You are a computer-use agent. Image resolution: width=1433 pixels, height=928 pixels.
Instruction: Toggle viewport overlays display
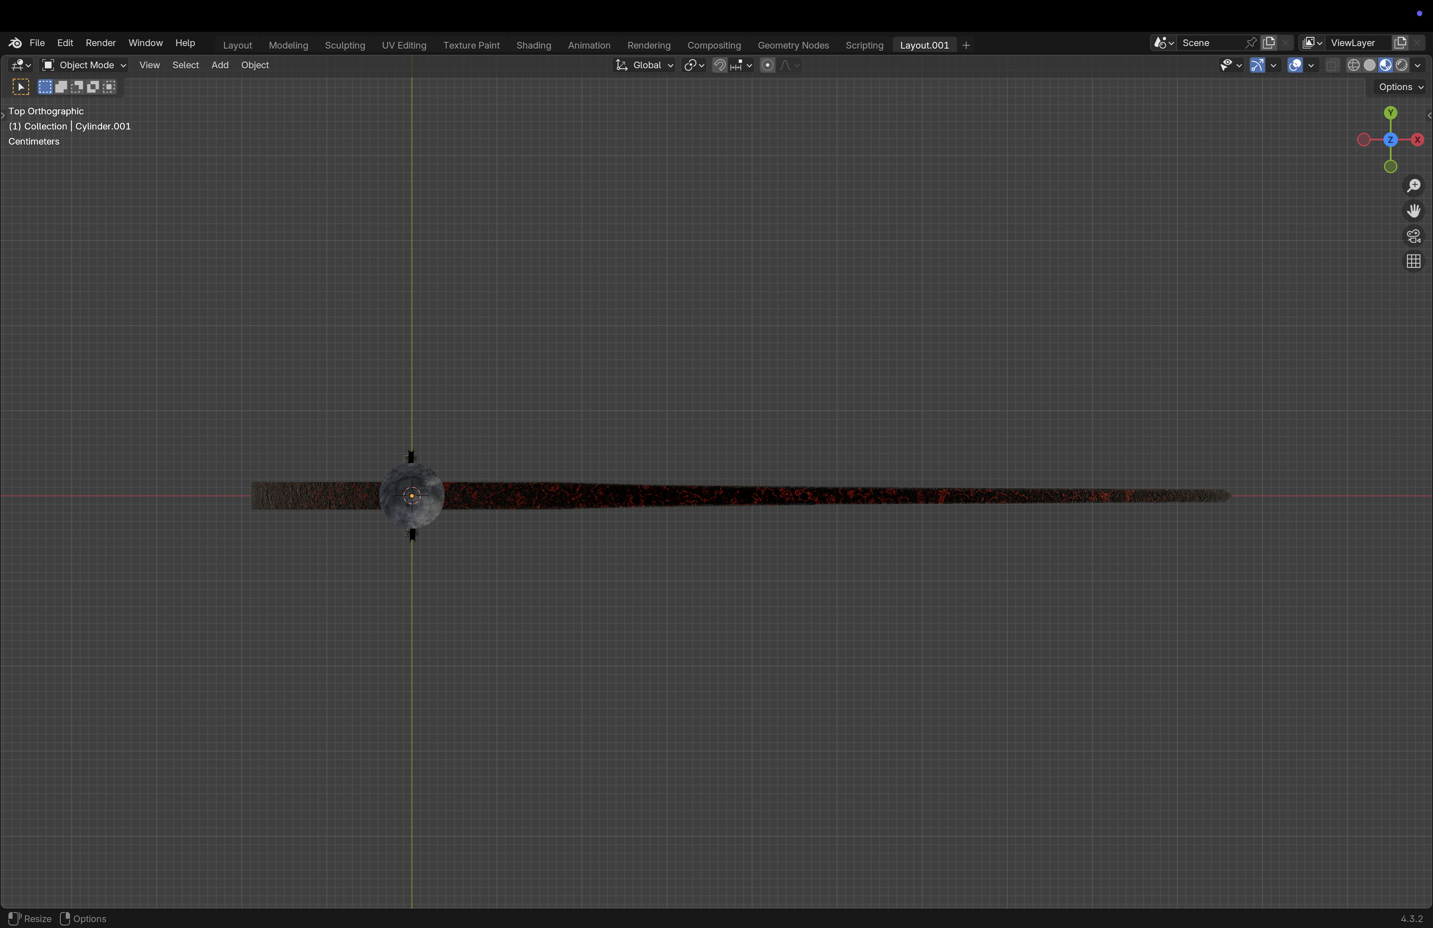tap(1295, 65)
